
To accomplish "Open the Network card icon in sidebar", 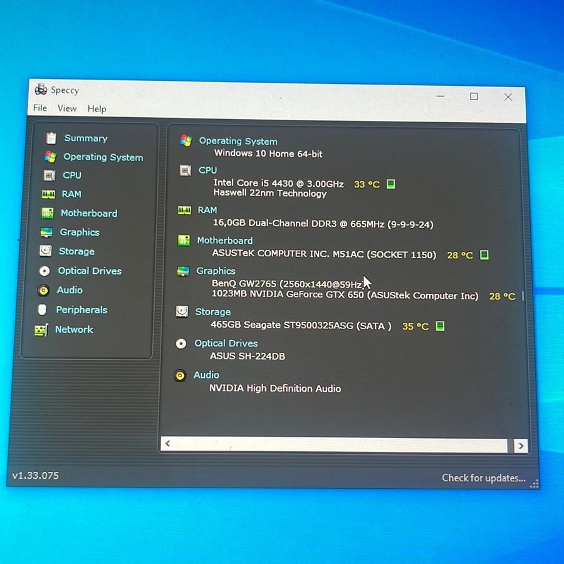I will click(41, 330).
